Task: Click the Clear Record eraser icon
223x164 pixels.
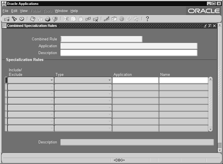Action: click(88, 19)
